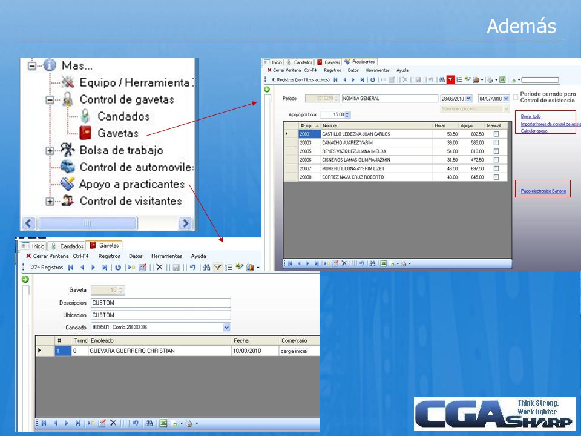Click Apoyo por hora stepper arrows

(x=347, y=114)
